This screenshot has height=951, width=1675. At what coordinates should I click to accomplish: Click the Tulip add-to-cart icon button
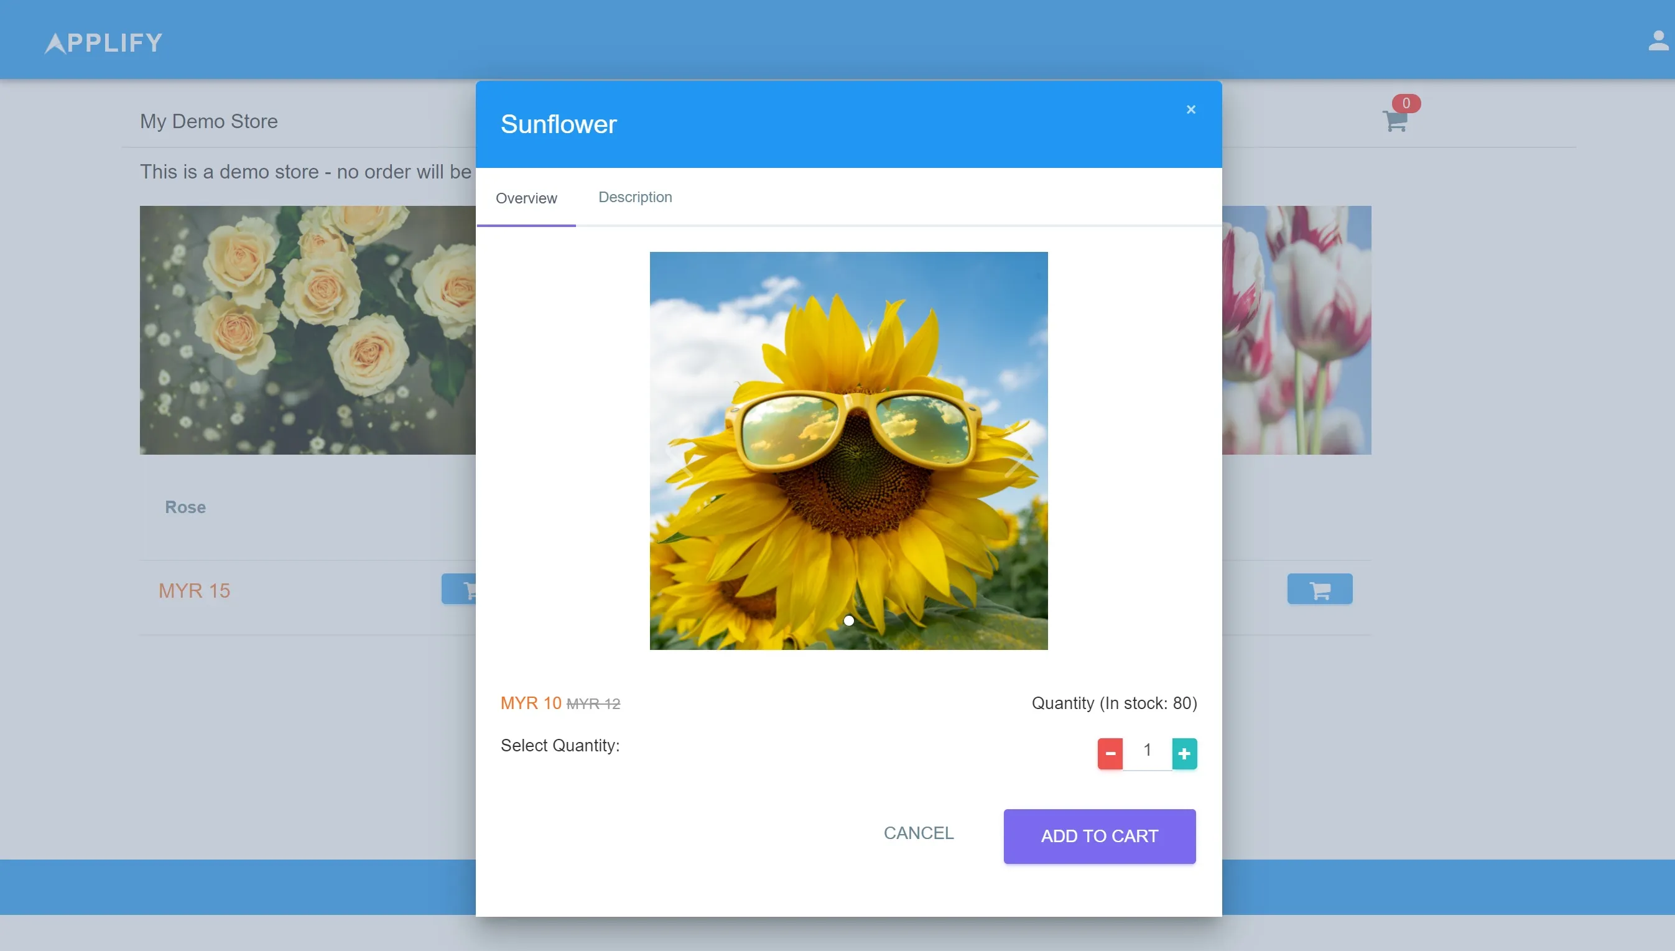click(1319, 589)
